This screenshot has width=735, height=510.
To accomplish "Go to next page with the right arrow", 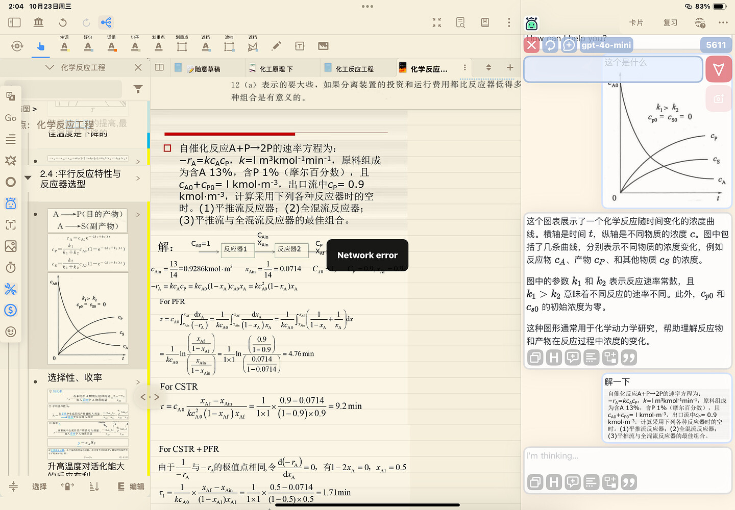I will coord(157,397).
